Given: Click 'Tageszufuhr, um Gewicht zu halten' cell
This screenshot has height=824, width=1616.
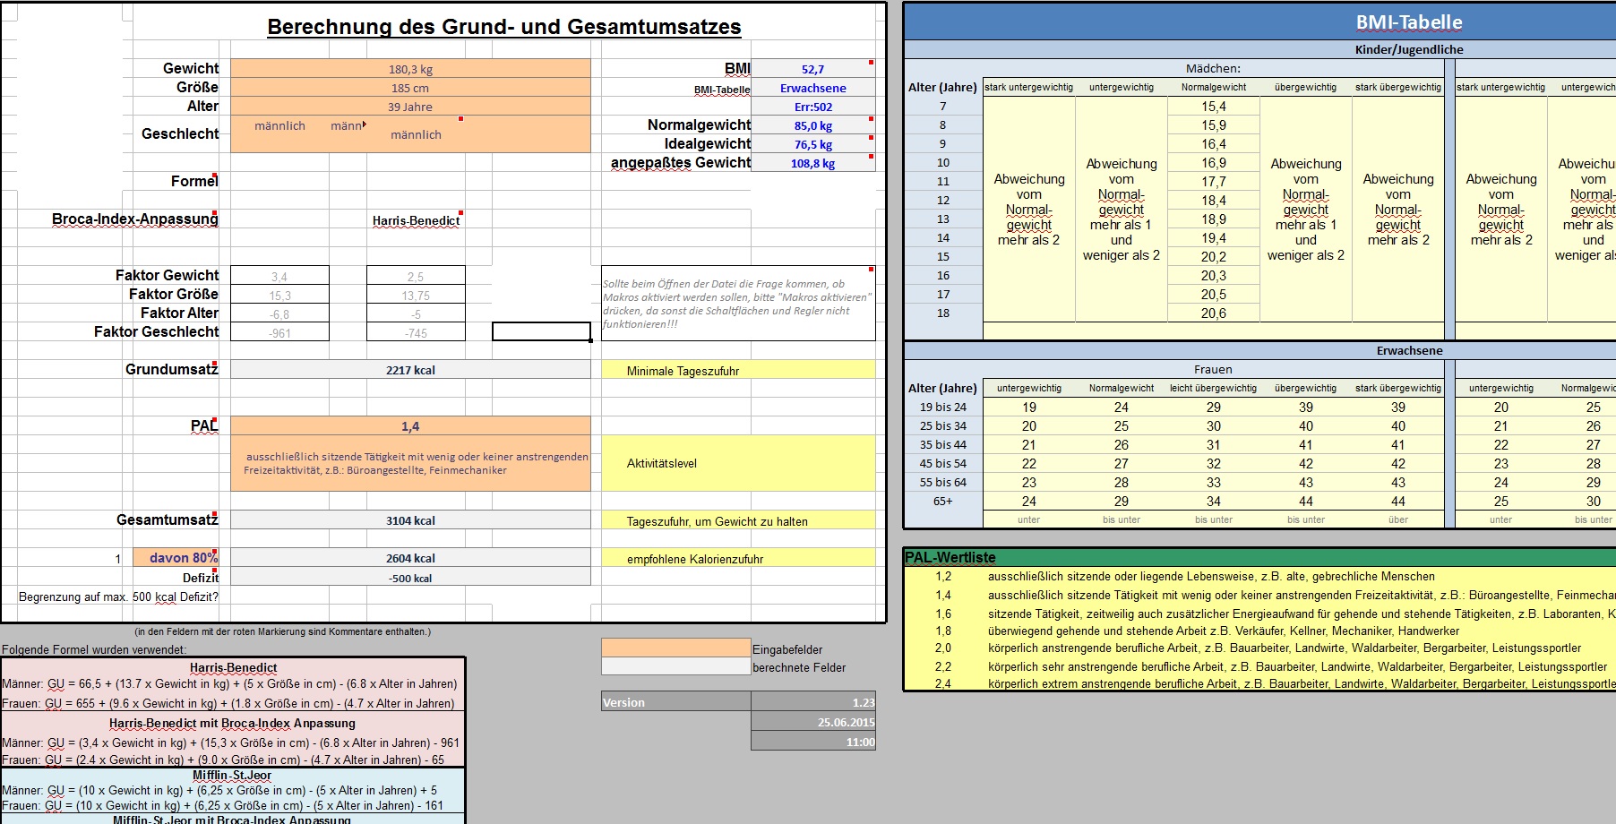Looking at the screenshot, I should [x=738, y=520].
